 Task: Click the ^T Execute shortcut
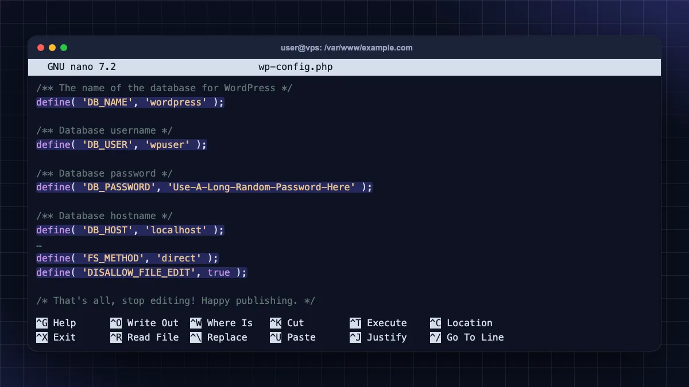coord(378,323)
